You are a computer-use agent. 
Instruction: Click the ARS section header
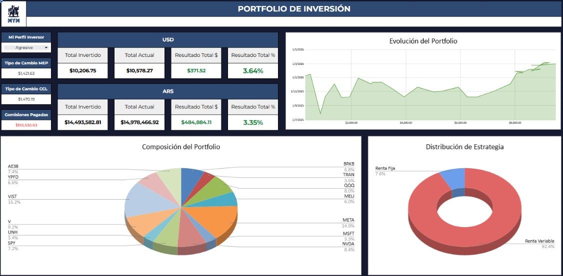[167, 91]
